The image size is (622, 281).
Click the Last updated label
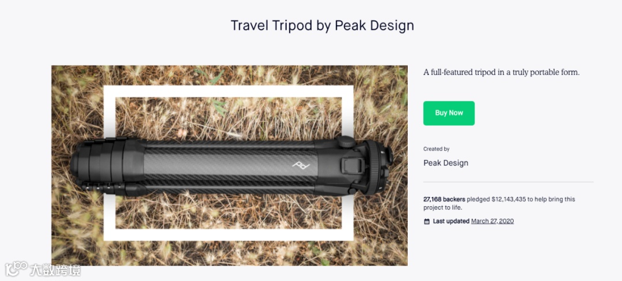451,221
